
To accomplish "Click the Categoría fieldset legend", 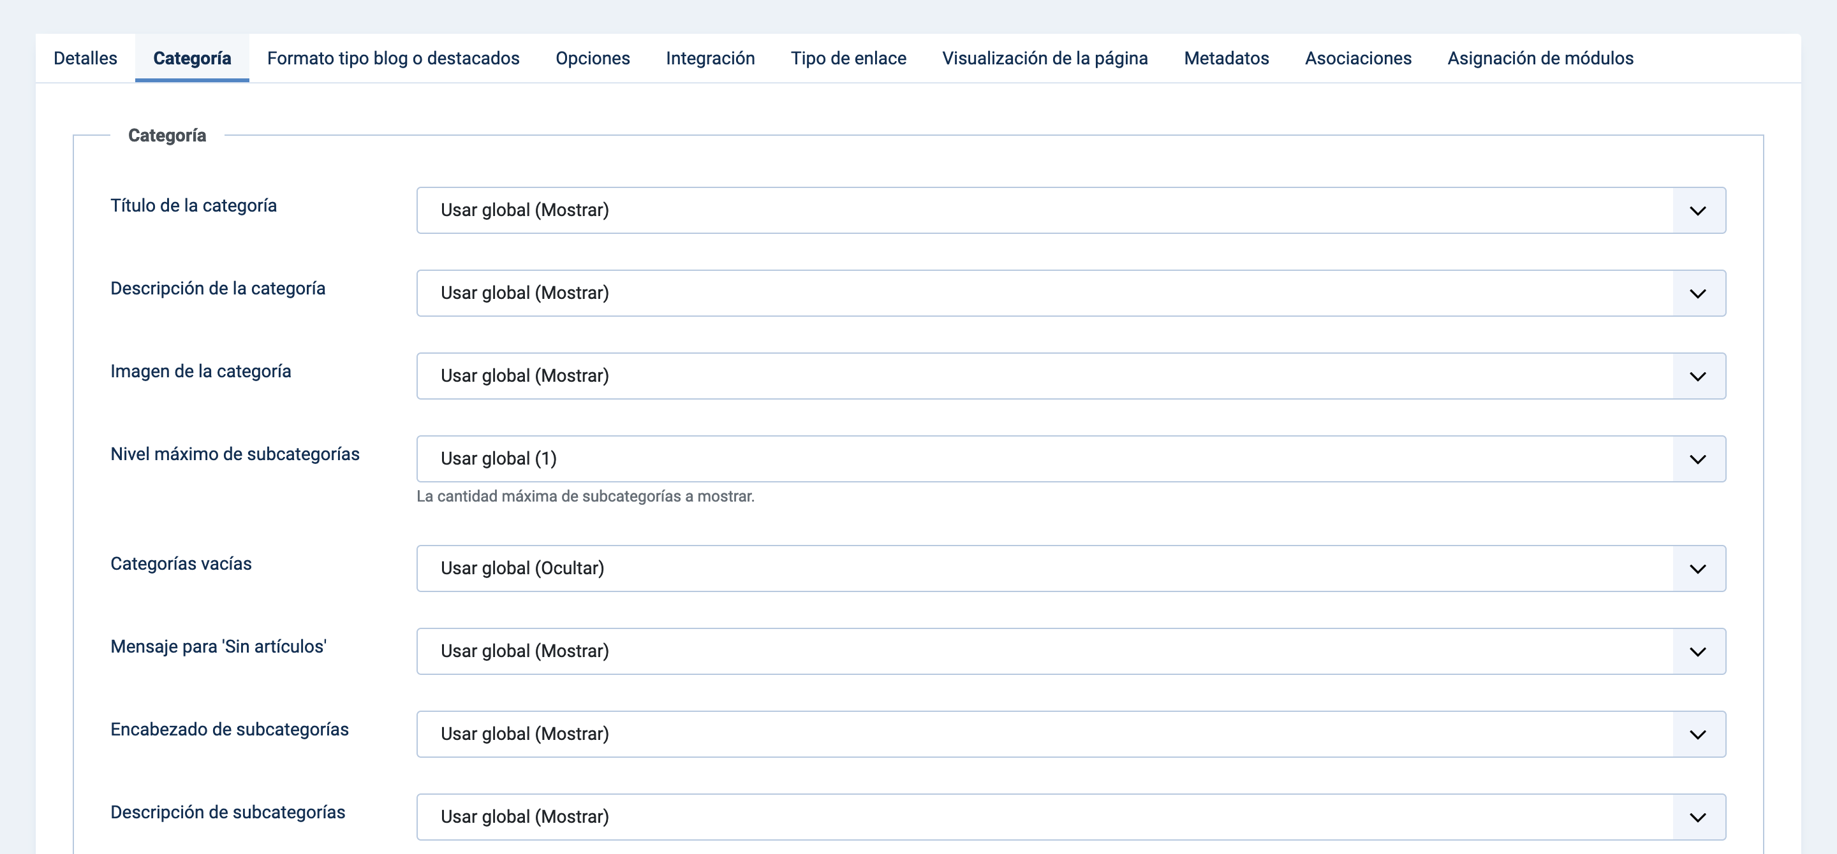I will click(x=167, y=135).
